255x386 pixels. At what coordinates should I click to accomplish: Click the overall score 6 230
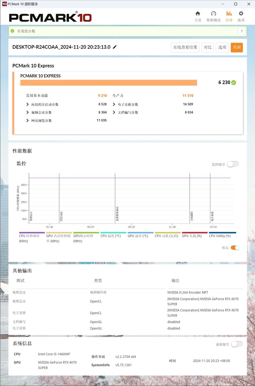[x=224, y=82]
